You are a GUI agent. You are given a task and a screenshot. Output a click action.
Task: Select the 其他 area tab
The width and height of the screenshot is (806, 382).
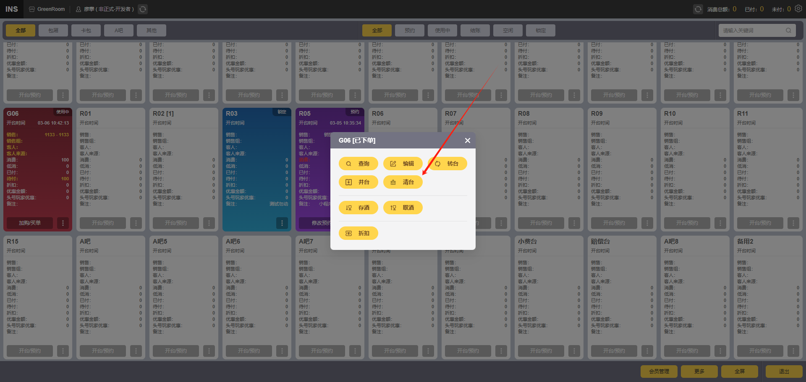(152, 30)
